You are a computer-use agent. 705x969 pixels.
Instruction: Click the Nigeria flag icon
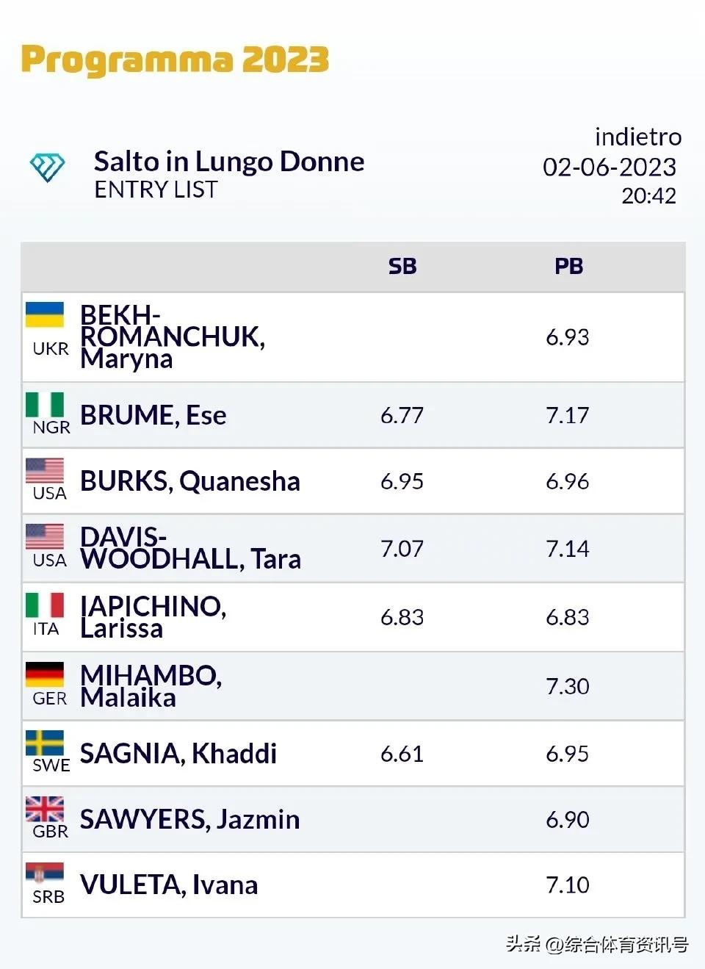click(x=45, y=404)
